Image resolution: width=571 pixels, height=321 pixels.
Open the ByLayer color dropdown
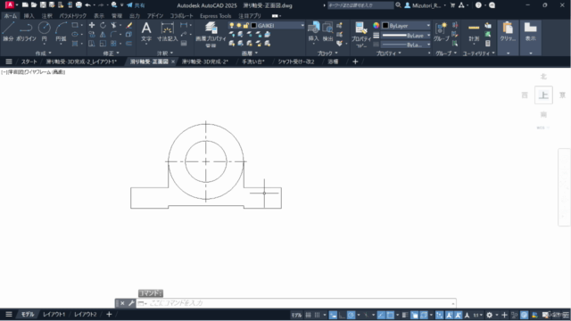click(x=428, y=26)
